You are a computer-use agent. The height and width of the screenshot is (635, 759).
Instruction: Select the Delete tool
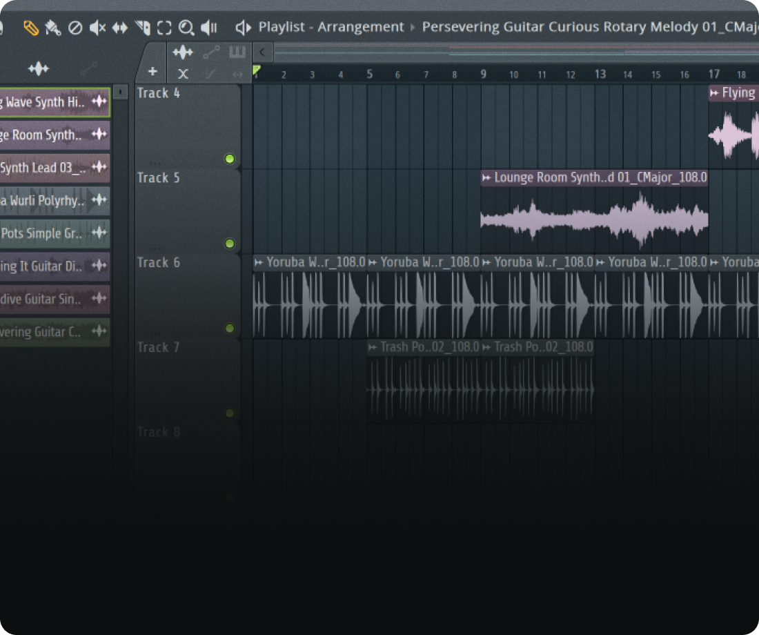point(75,28)
